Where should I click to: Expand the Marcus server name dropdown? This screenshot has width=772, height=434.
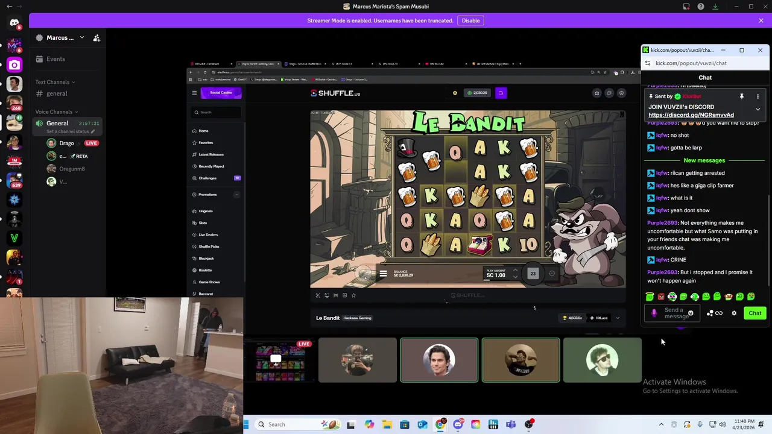tap(82, 37)
